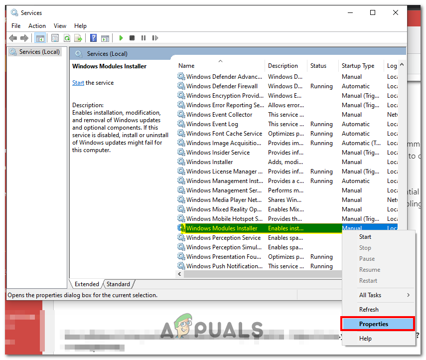Switch to the Extended tab
Image resolution: width=426 pixels, height=360 pixels.
coord(87,284)
